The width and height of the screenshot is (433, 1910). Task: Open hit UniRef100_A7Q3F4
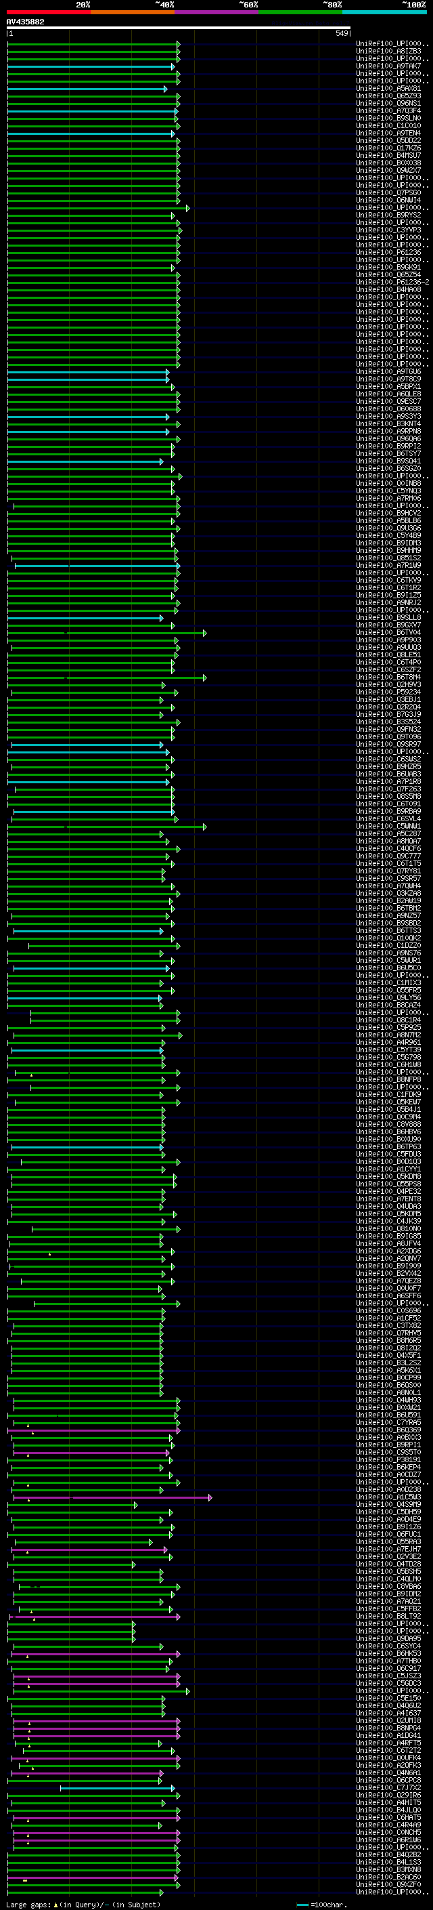388,110
